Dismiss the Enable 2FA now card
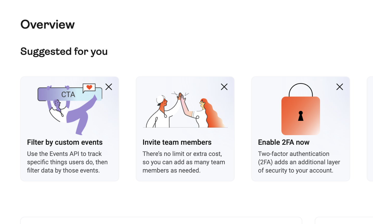The image size is (373, 224). tap(340, 87)
